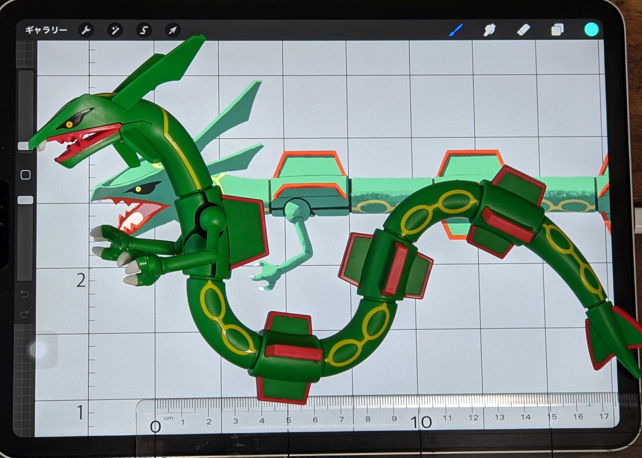
Task: Select the Eraser tool
Action: (523, 30)
